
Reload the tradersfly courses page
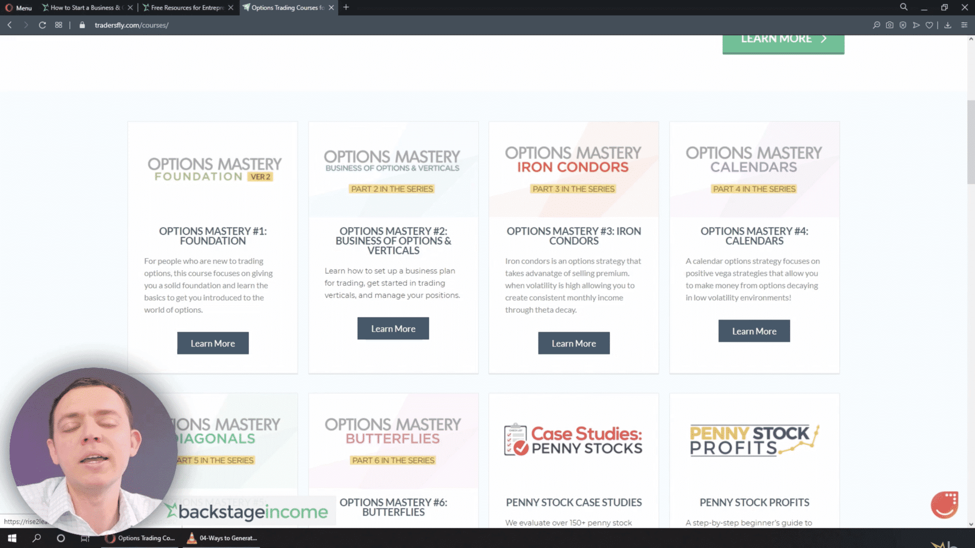click(x=42, y=25)
